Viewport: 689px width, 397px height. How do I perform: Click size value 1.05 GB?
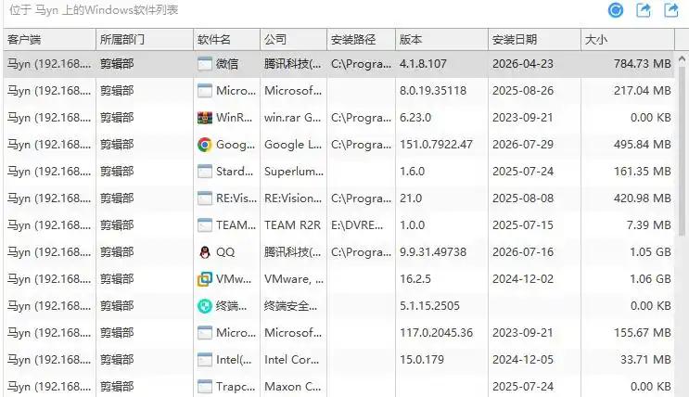coord(650,252)
